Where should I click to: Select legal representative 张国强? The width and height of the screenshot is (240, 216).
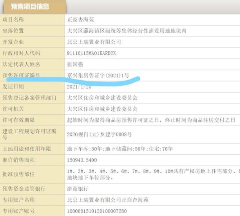tap(75, 64)
